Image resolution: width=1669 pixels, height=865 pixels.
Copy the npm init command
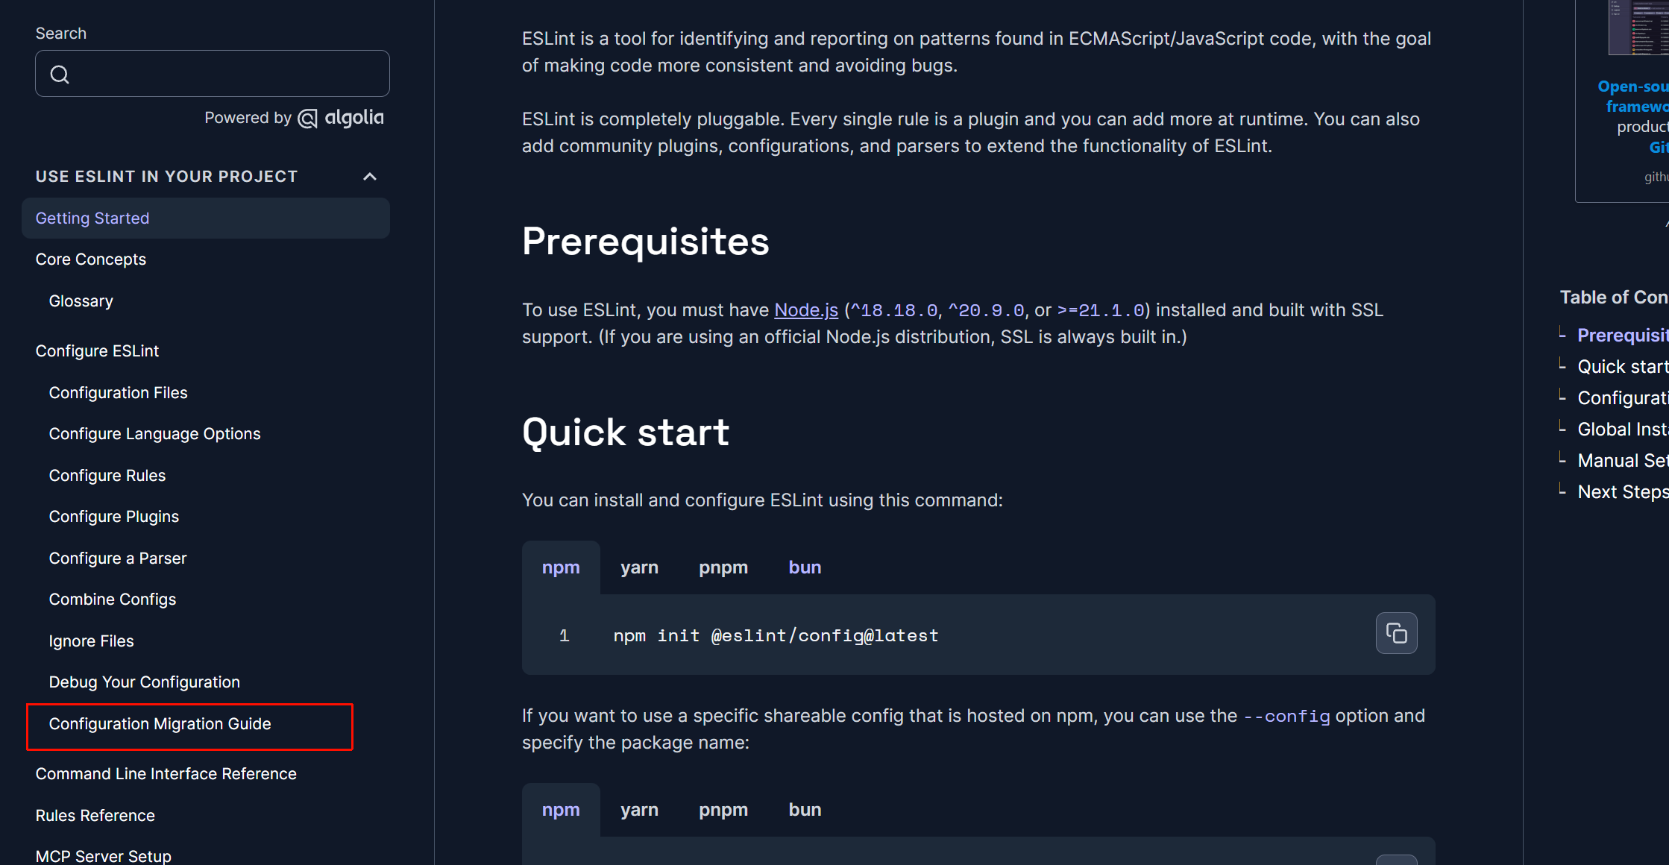(1396, 634)
